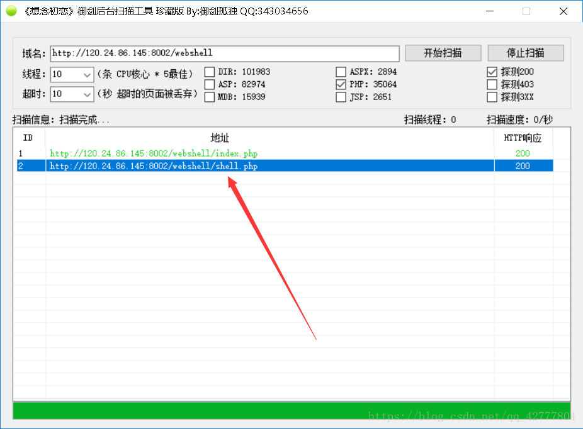This screenshot has width=583, height=429.
Task: Open the 线程 thread count dropdown
Action: [x=87, y=74]
